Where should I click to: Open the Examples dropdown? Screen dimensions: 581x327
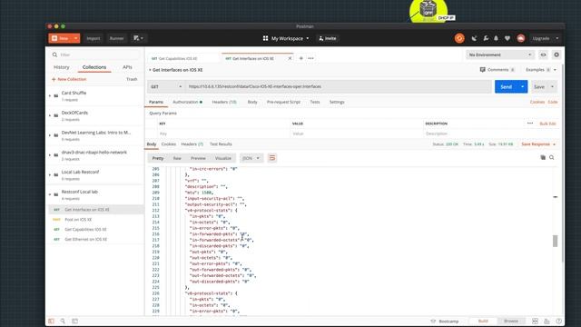(541, 70)
